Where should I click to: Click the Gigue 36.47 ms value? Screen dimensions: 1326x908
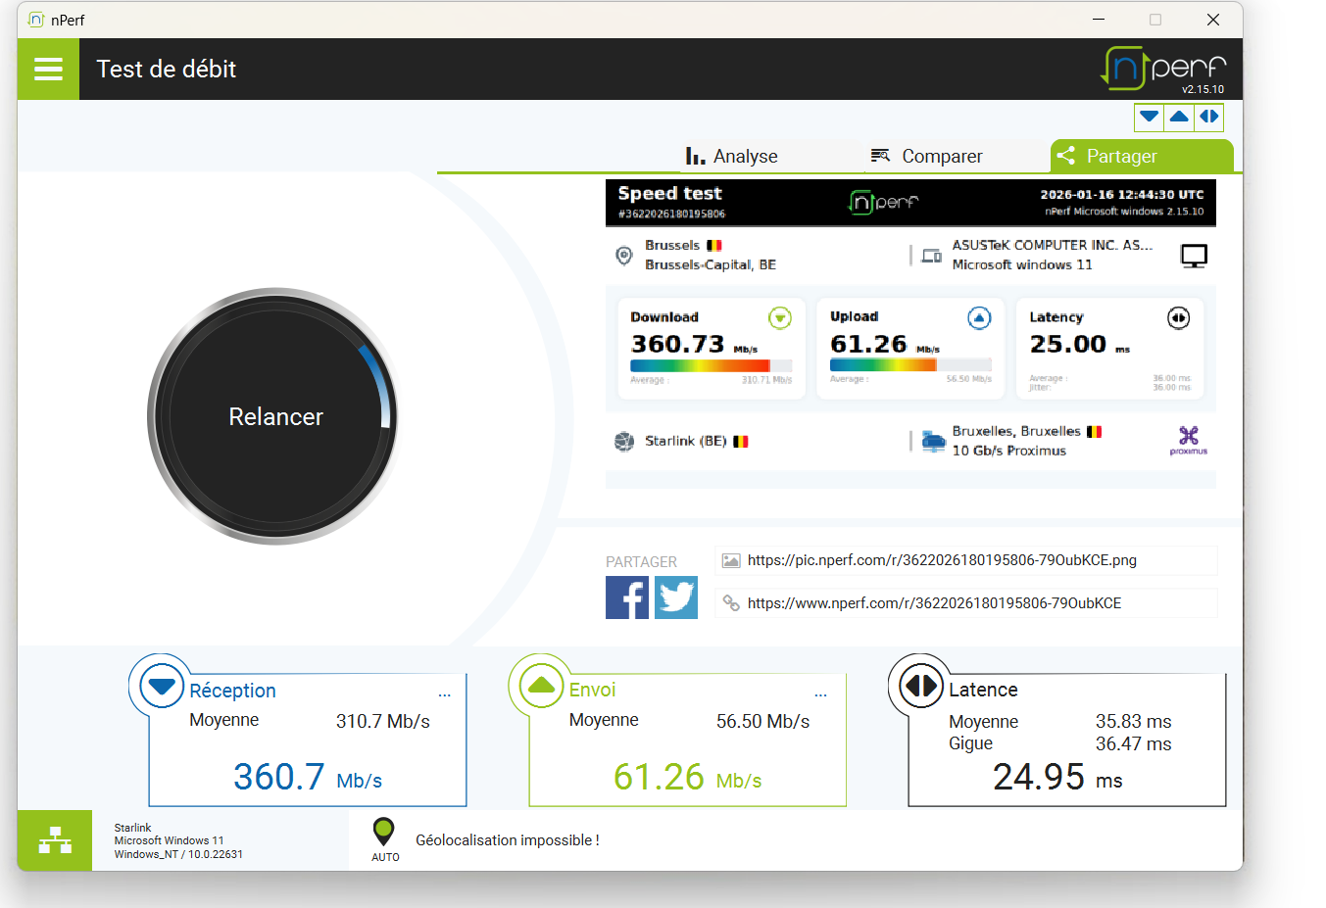(1134, 743)
